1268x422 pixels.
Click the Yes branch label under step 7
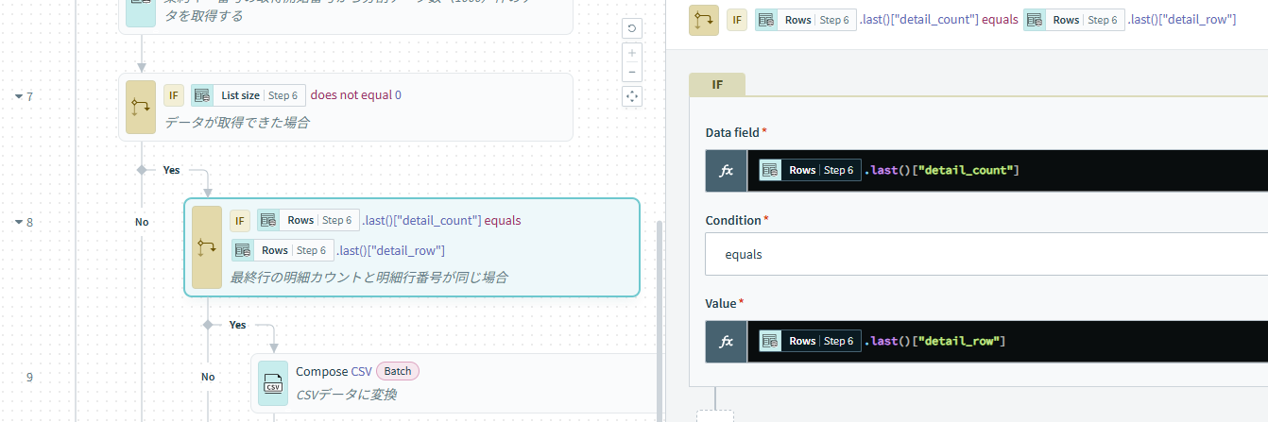tap(171, 170)
